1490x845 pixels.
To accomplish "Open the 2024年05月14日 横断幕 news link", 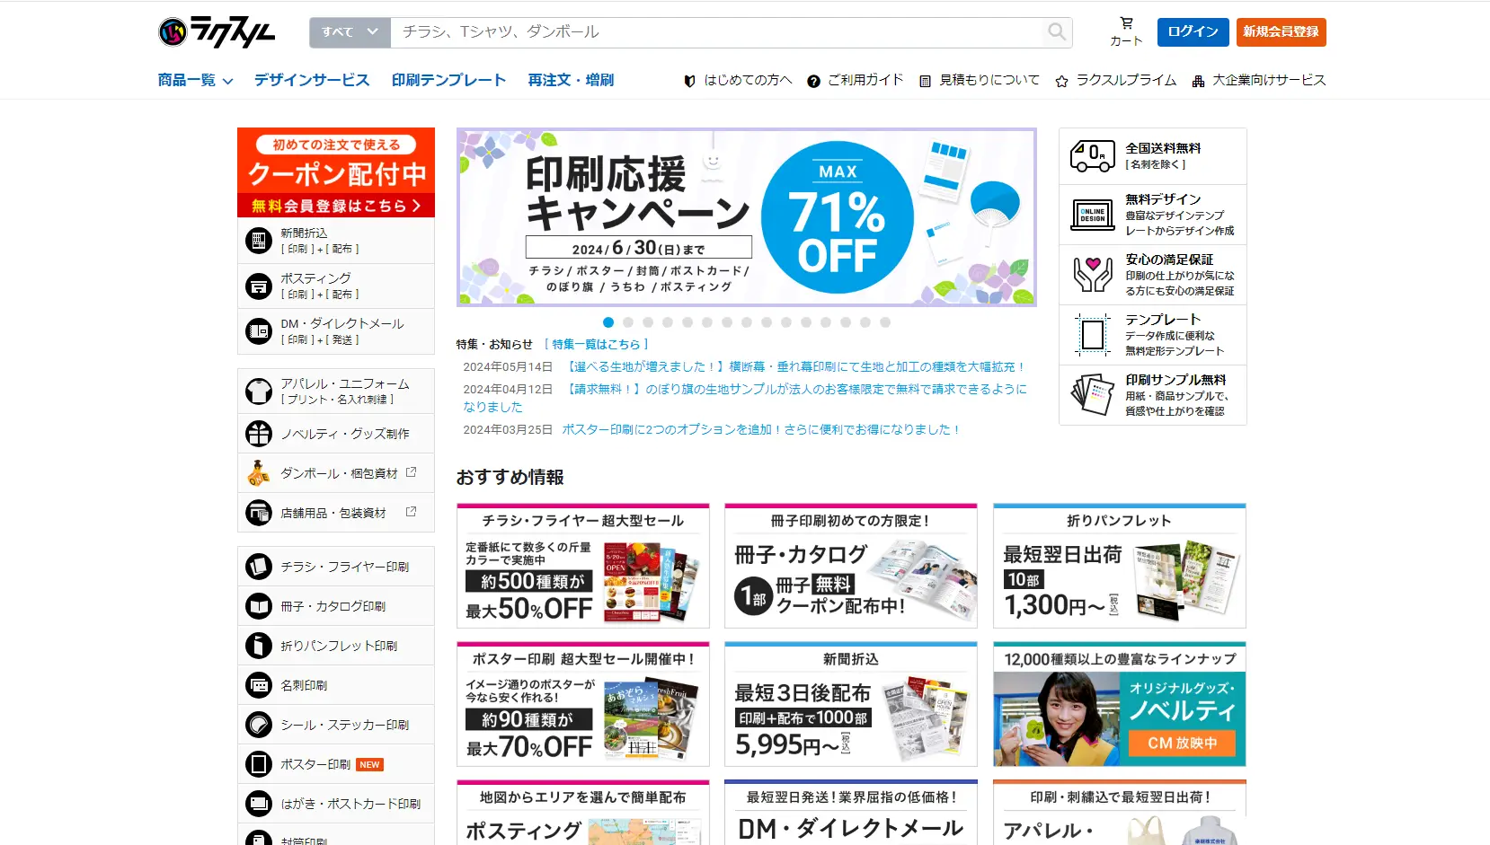I will (x=795, y=366).
